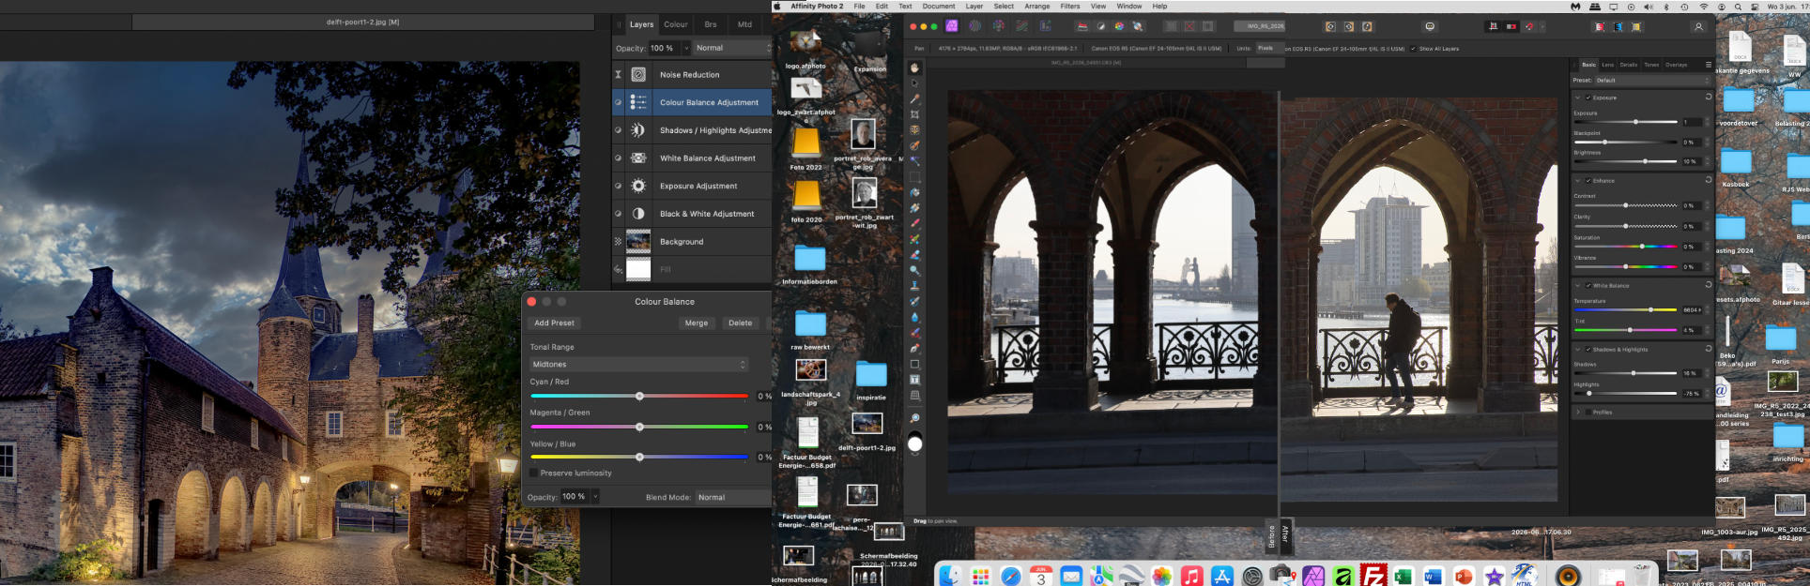Select the Crop tool in tools panel
Image resolution: width=1810 pixels, height=586 pixels.
point(914,114)
